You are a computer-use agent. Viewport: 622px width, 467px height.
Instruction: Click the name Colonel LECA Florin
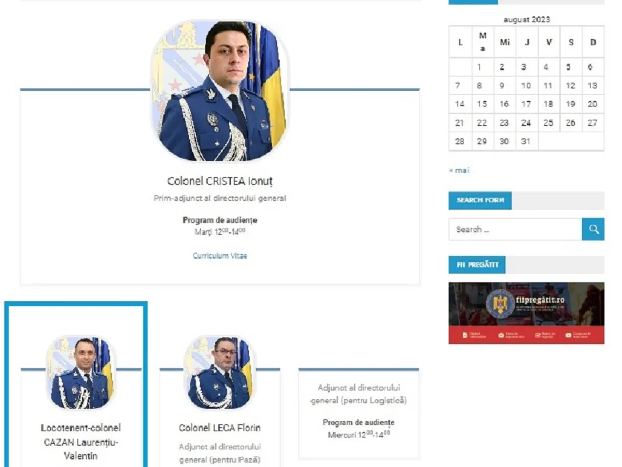click(x=220, y=428)
